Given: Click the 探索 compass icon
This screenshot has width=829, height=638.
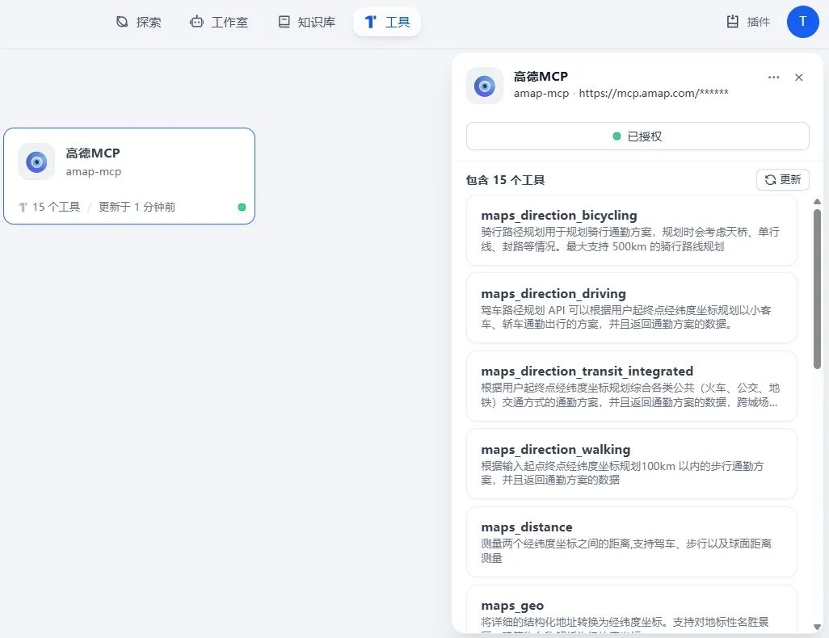Looking at the screenshot, I should [x=122, y=22].
